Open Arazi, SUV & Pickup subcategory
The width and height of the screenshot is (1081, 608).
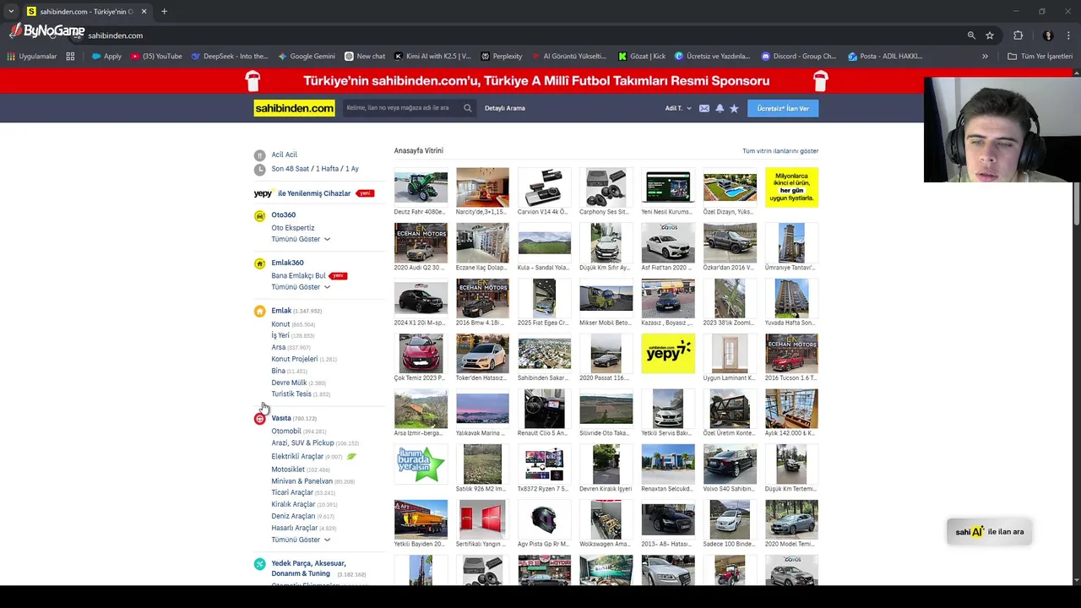pyautogui.click(x=302, y=443)
